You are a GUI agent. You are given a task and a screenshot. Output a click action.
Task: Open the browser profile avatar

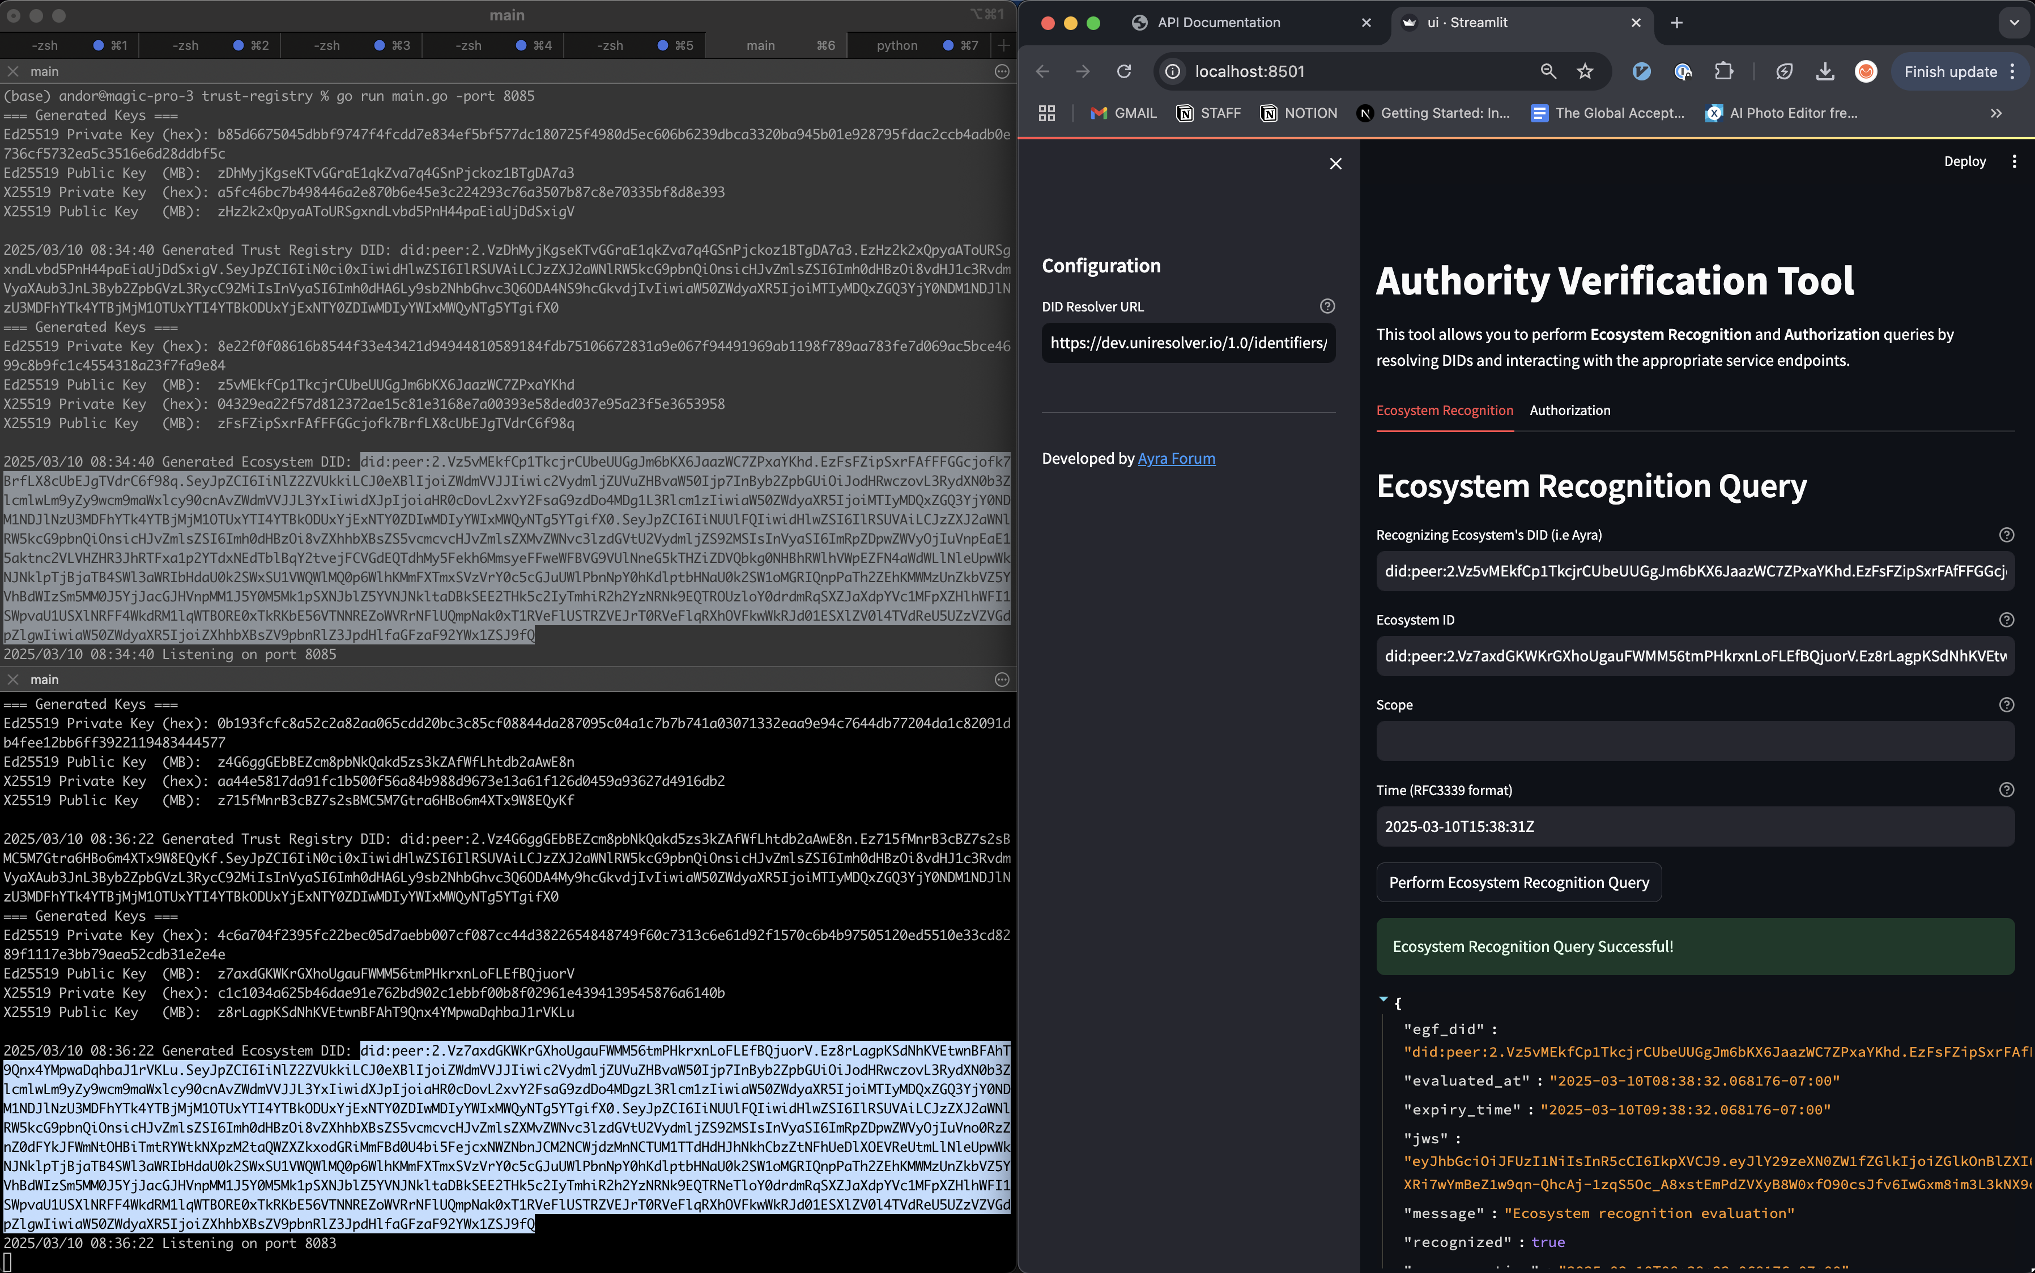(1866, 71)
